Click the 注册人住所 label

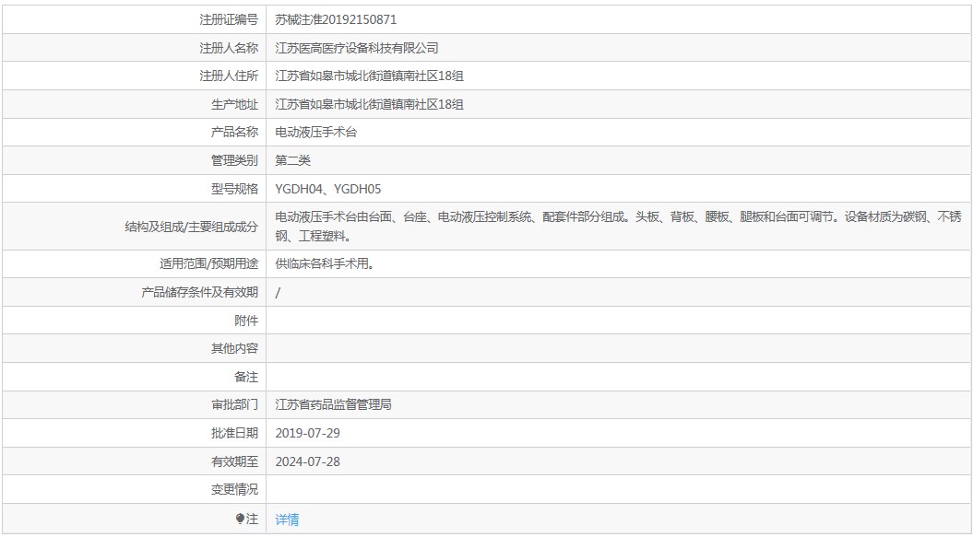(229, 76)
